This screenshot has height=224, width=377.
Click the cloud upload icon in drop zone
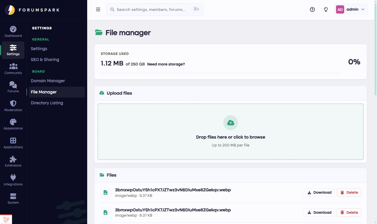click(231, 123)
